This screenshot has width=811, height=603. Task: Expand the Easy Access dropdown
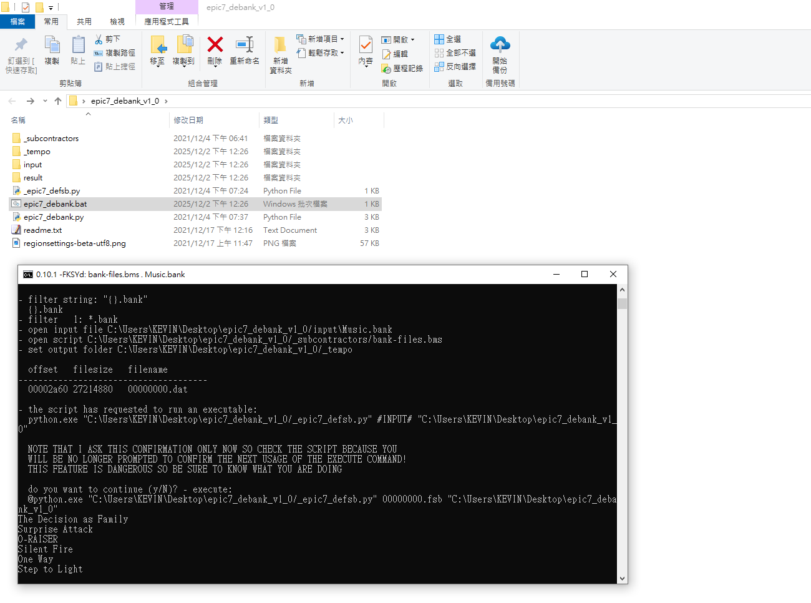[x=320, y=52]
